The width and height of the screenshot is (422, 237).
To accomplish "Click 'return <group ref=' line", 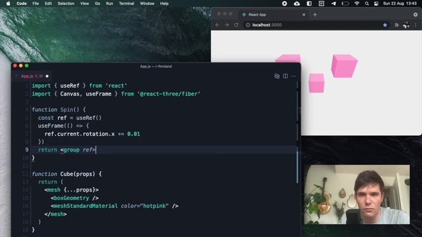I will pyautogui.click(x=67, y=149).
